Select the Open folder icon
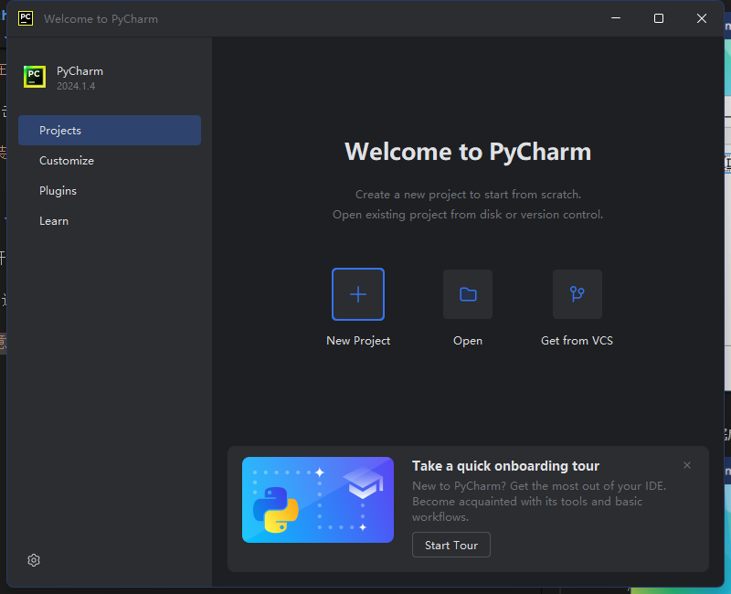Viewport: 731px width, 594px height. [468, 294]
